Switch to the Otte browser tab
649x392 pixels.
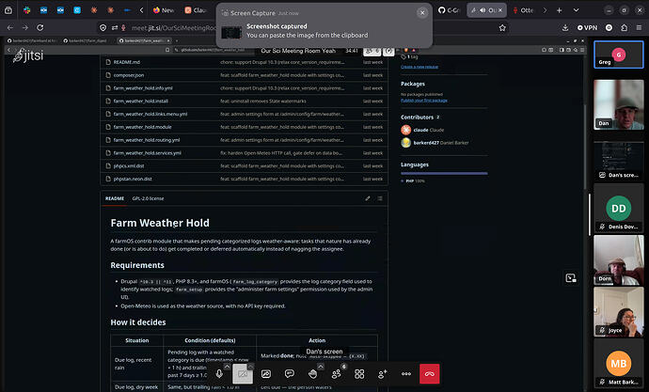click(x=524, y=10)
